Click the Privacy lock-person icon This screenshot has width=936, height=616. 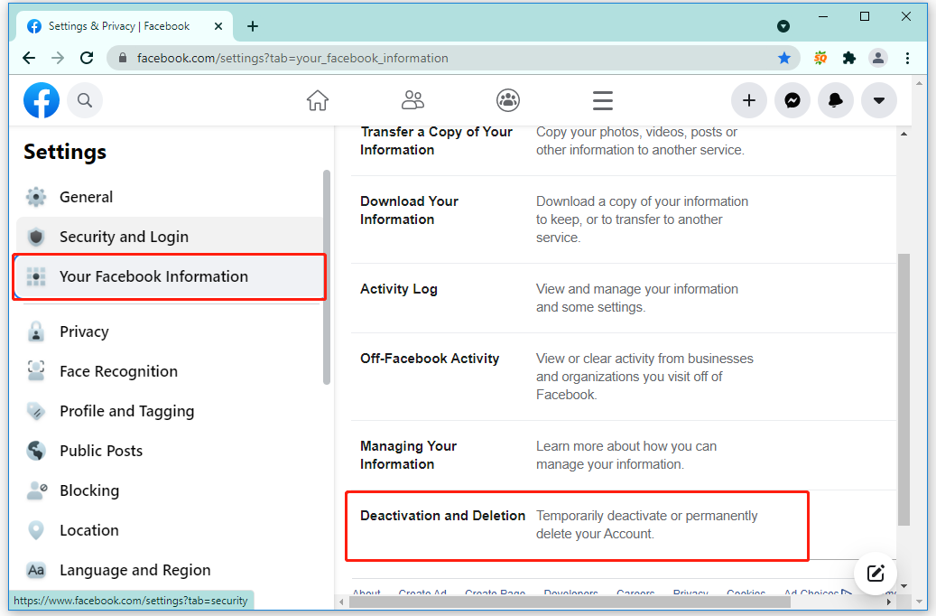pyautogui.click(x=36, y=331)
